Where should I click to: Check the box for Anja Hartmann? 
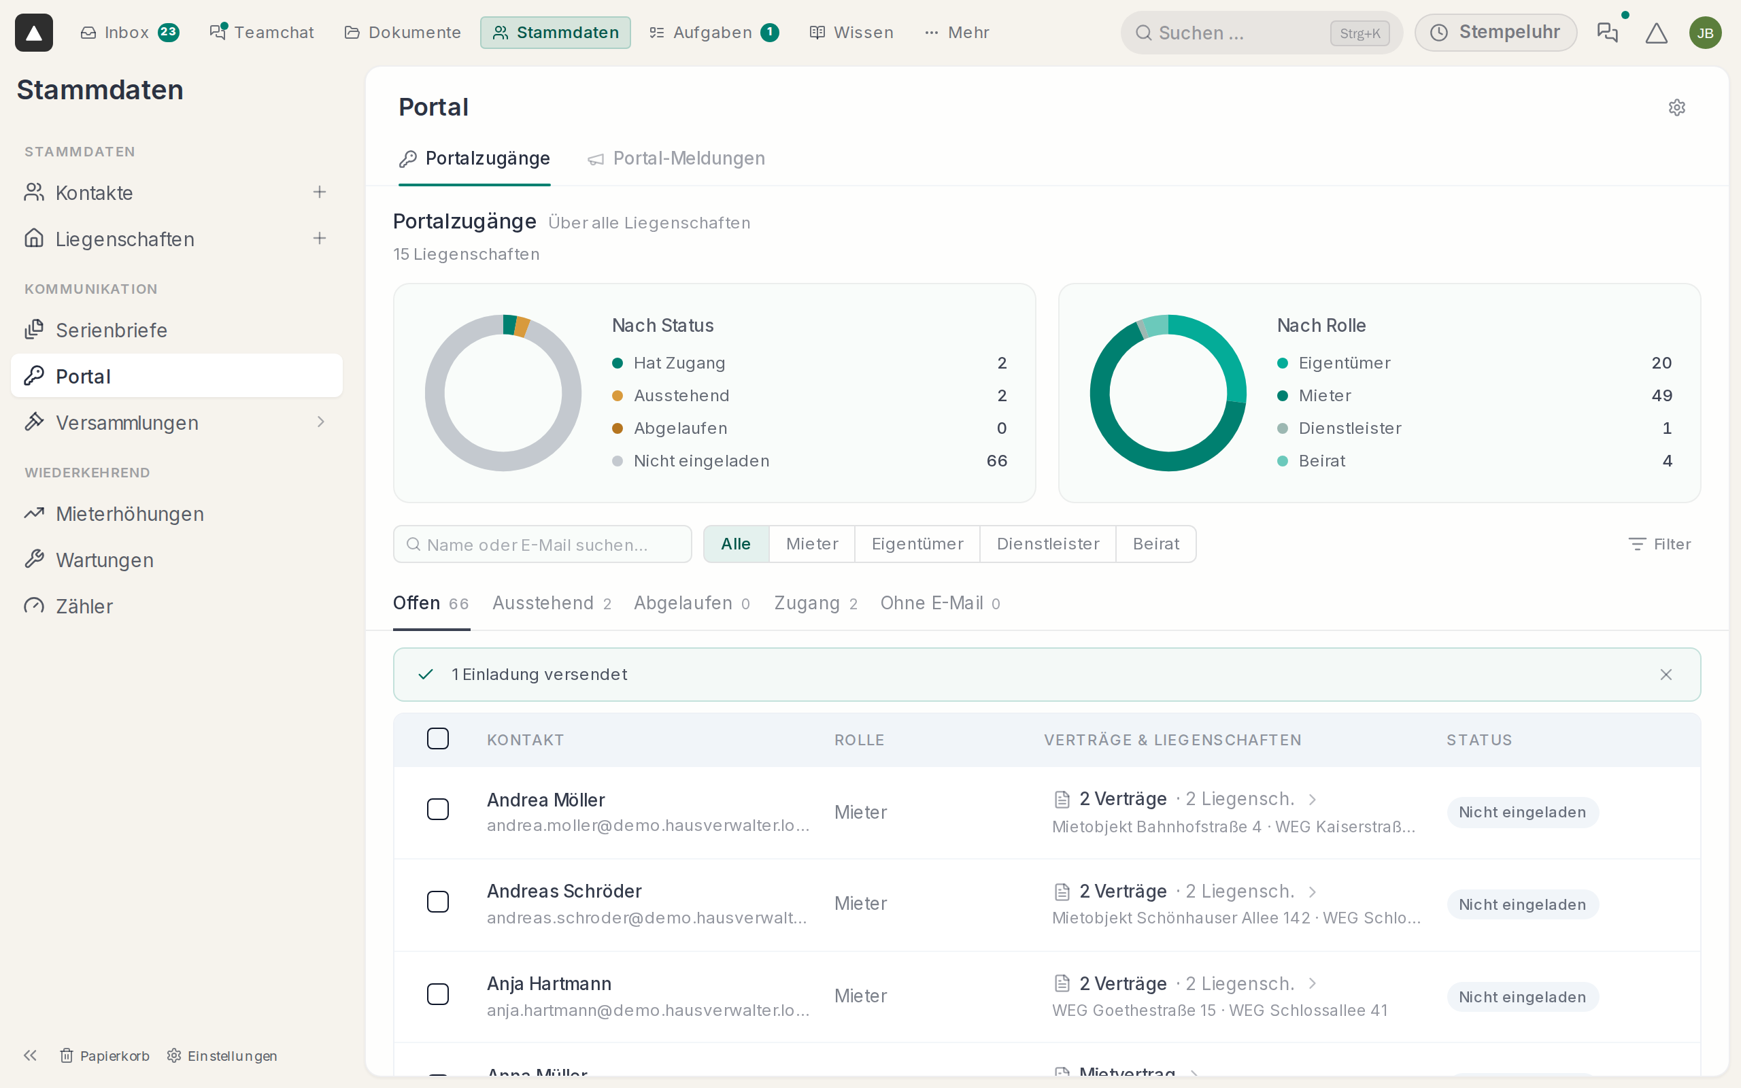pyautogui.click(x=437, y=993)
